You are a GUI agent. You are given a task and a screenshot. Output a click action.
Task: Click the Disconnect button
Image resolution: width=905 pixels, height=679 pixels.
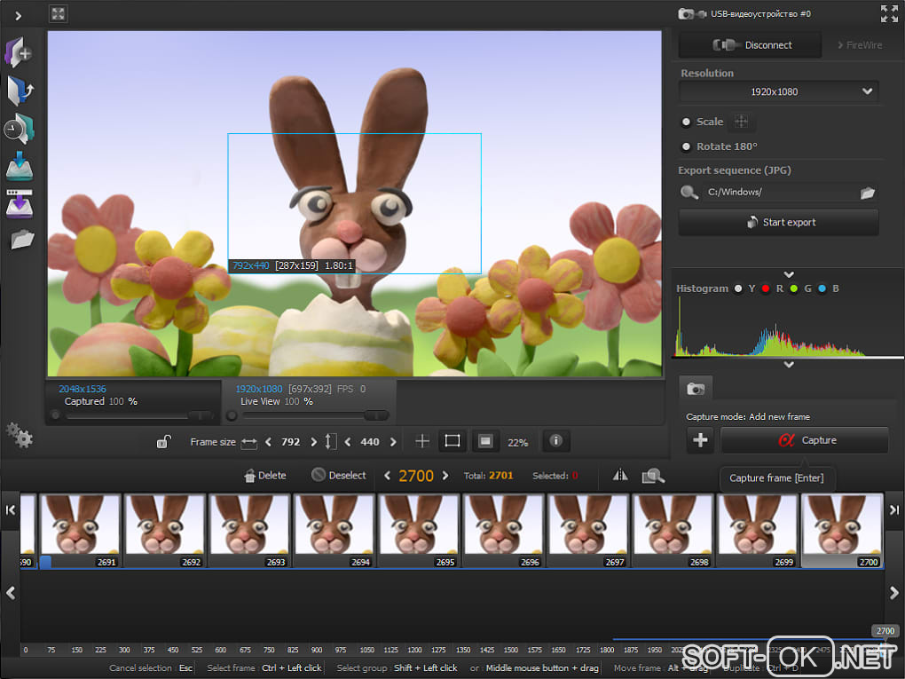tap(750, 45)
